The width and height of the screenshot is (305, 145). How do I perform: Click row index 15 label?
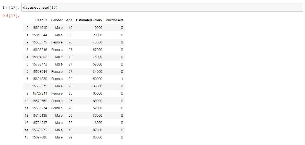(x=27, y=137)
